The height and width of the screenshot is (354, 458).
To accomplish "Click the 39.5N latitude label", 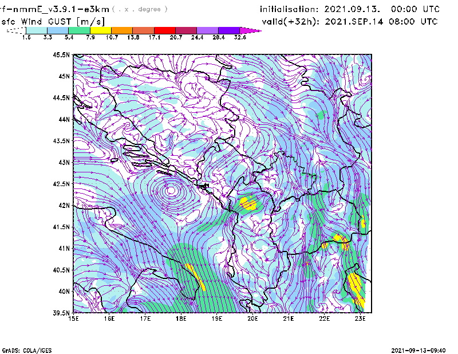I will coord(61,313).
